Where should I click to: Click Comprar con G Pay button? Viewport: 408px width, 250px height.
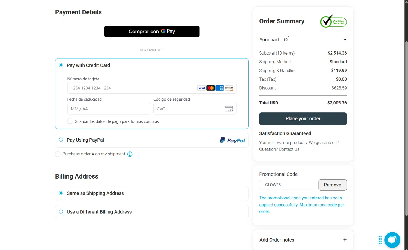152,32
